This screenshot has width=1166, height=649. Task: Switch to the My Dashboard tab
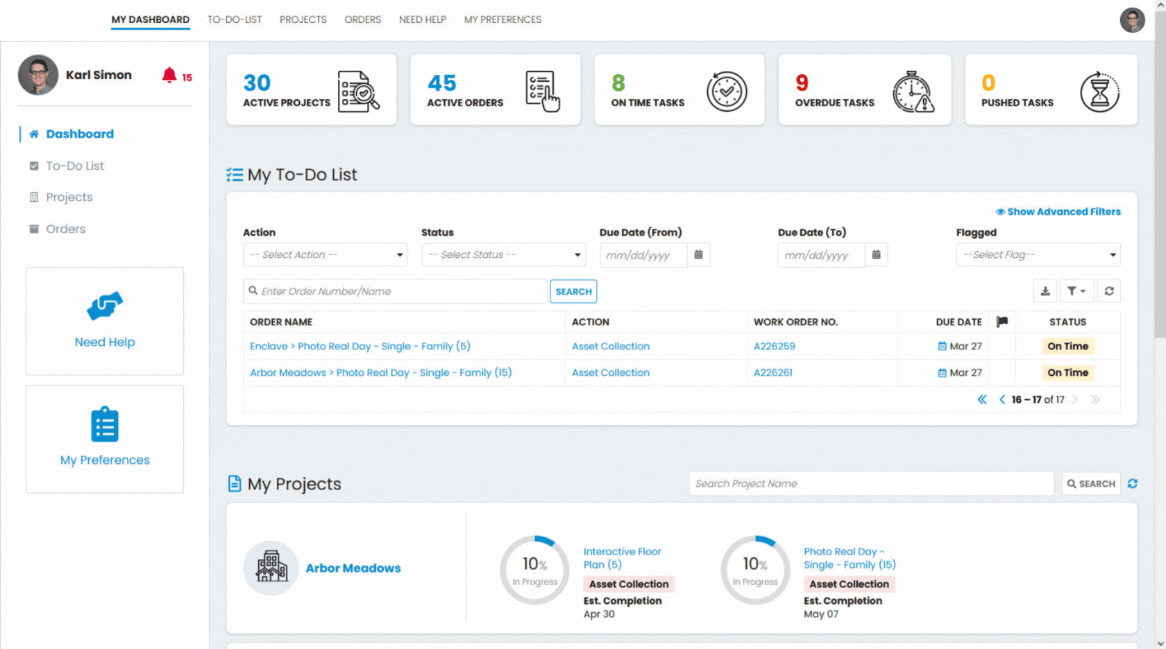(151, 19)
